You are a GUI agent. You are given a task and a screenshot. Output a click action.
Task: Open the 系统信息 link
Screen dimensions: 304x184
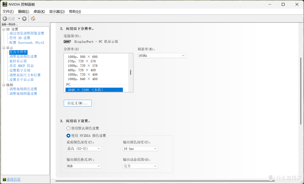[14, 179]
